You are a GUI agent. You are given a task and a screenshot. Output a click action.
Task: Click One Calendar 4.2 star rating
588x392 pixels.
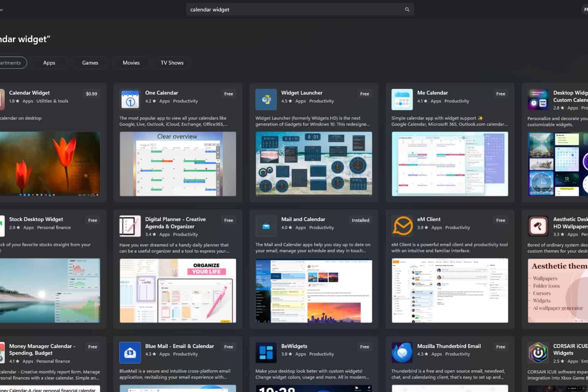(150, 101)
